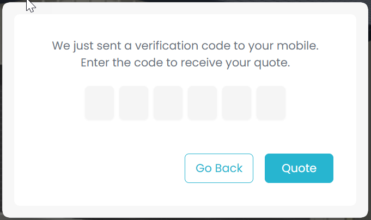Click the light gray border of the dialog

coord(8,109)
